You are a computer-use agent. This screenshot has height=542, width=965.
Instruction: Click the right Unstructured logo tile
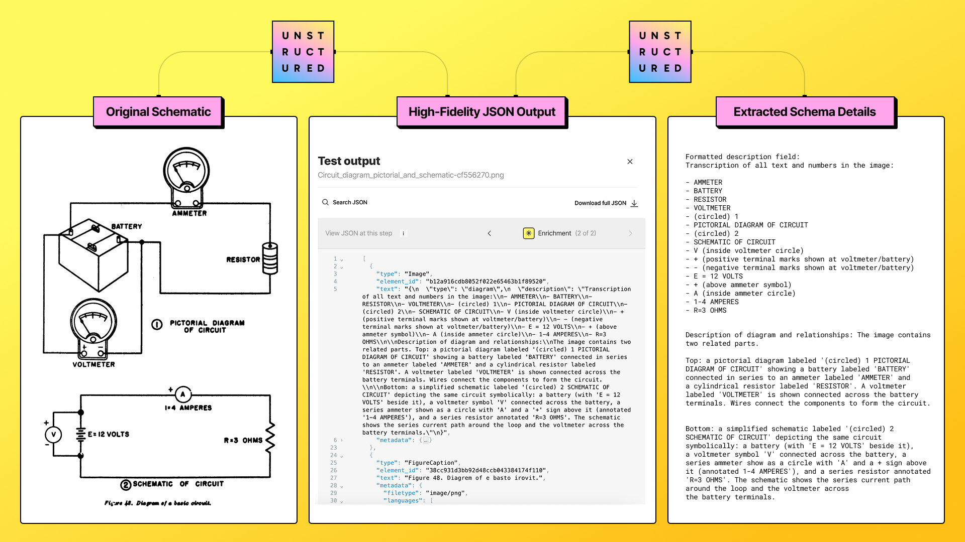pyautogui.click(x=660, y=52)
